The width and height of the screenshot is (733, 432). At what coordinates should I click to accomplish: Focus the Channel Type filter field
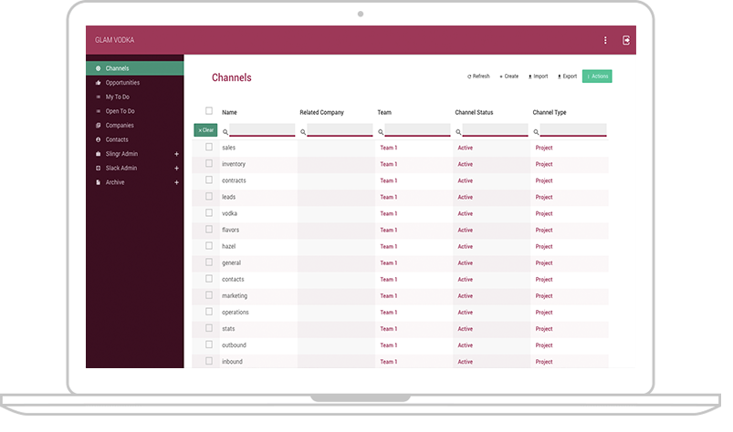(573, 129)
